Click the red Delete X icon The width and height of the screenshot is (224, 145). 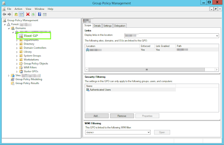[x=28, y=14]
